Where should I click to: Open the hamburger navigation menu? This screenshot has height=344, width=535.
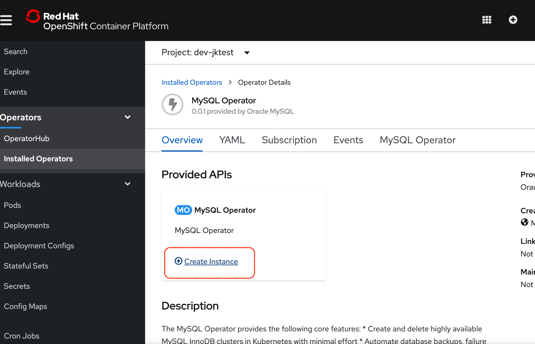[6, 20]
